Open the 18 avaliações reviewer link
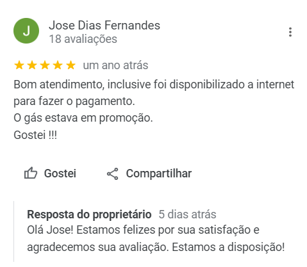This screenshot has width=307, height=267. (x=83, y=39)
